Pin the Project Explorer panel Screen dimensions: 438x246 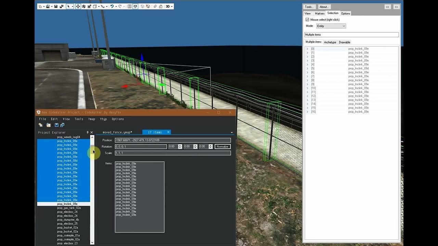click(88, 132)
